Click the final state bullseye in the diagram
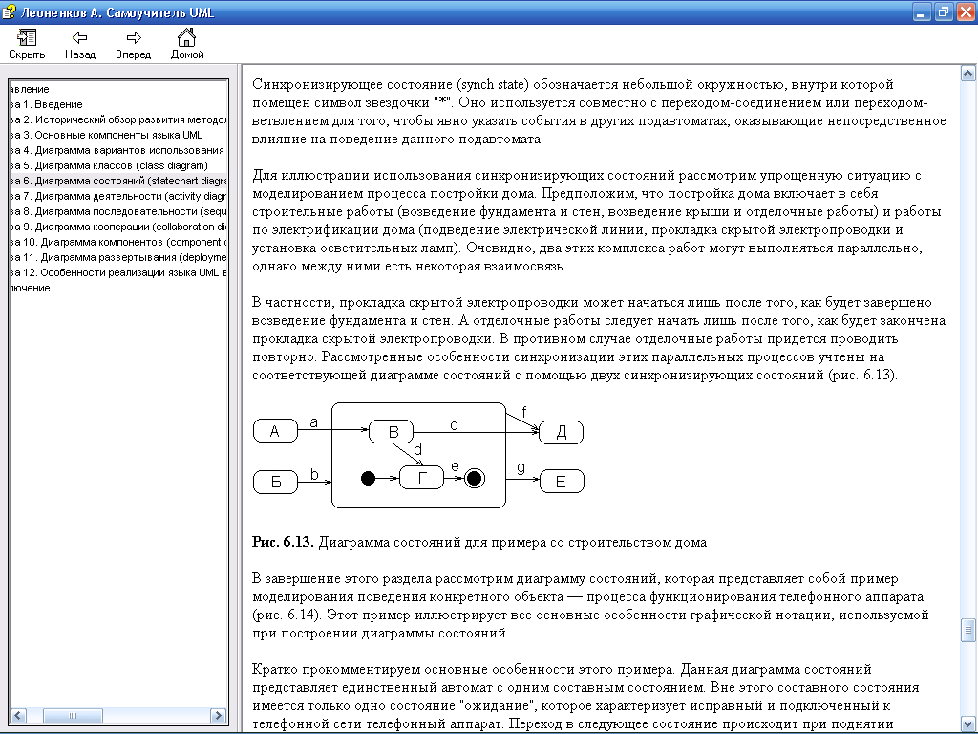The height and width of the screenshot is (734, 978). click(474, 479)
